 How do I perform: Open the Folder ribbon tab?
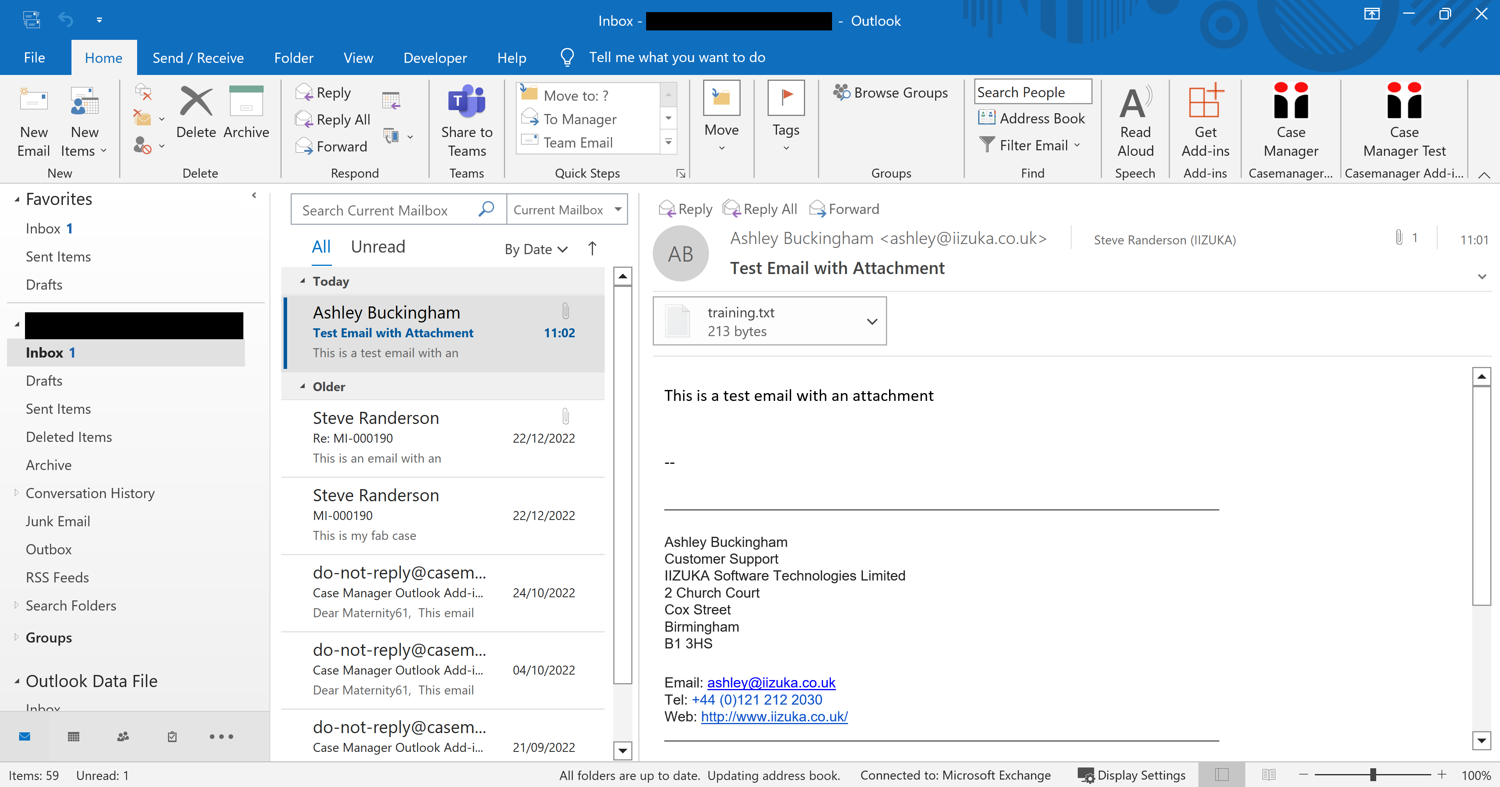point(293,58)
